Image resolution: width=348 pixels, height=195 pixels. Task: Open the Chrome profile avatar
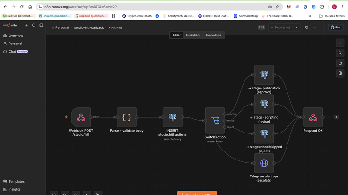click(x=334, y=7)
